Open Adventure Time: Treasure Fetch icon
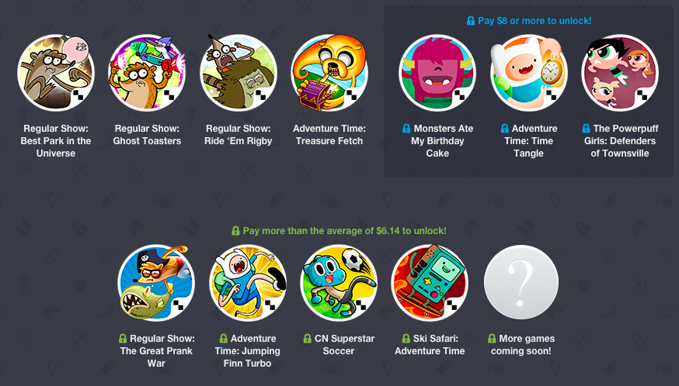Screen dimensions: 679x386 pyautogui.click(x=329, y=73)
